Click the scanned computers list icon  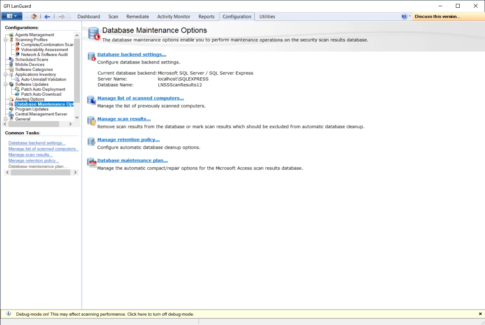92,100
